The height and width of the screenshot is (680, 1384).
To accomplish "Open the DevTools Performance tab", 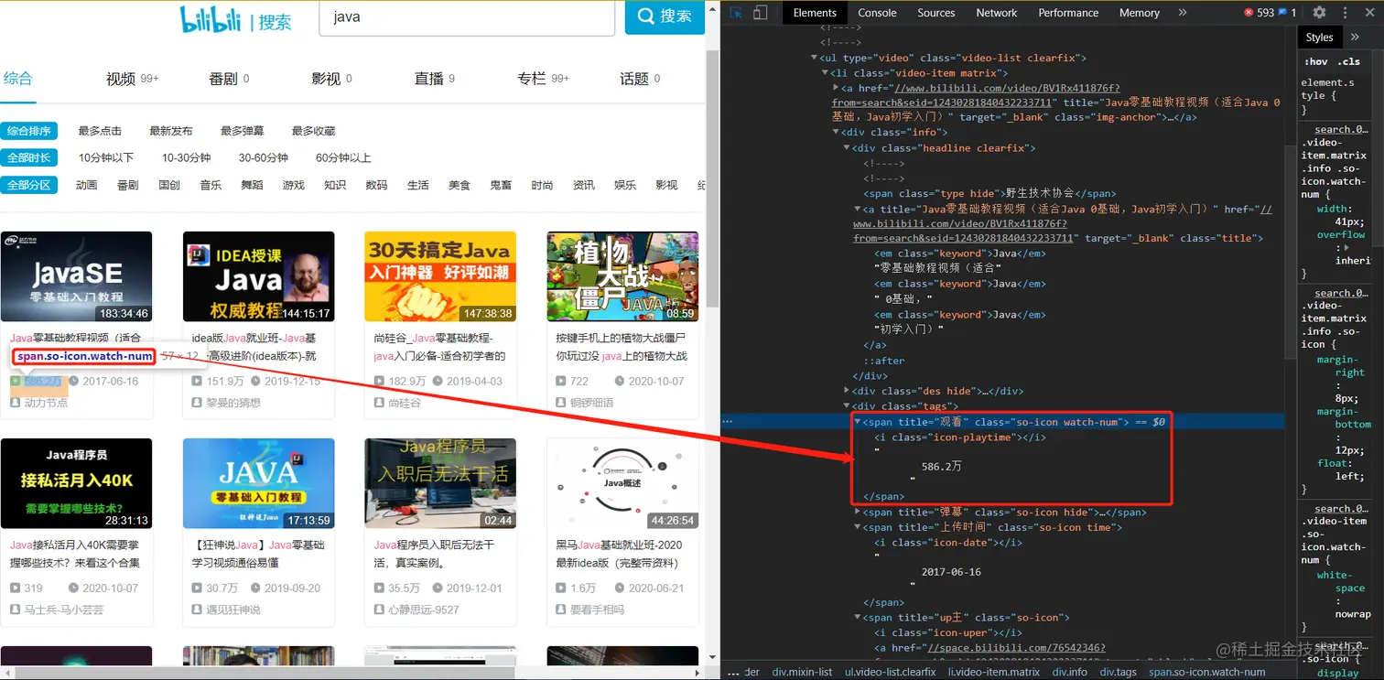I will (1068, 13).
